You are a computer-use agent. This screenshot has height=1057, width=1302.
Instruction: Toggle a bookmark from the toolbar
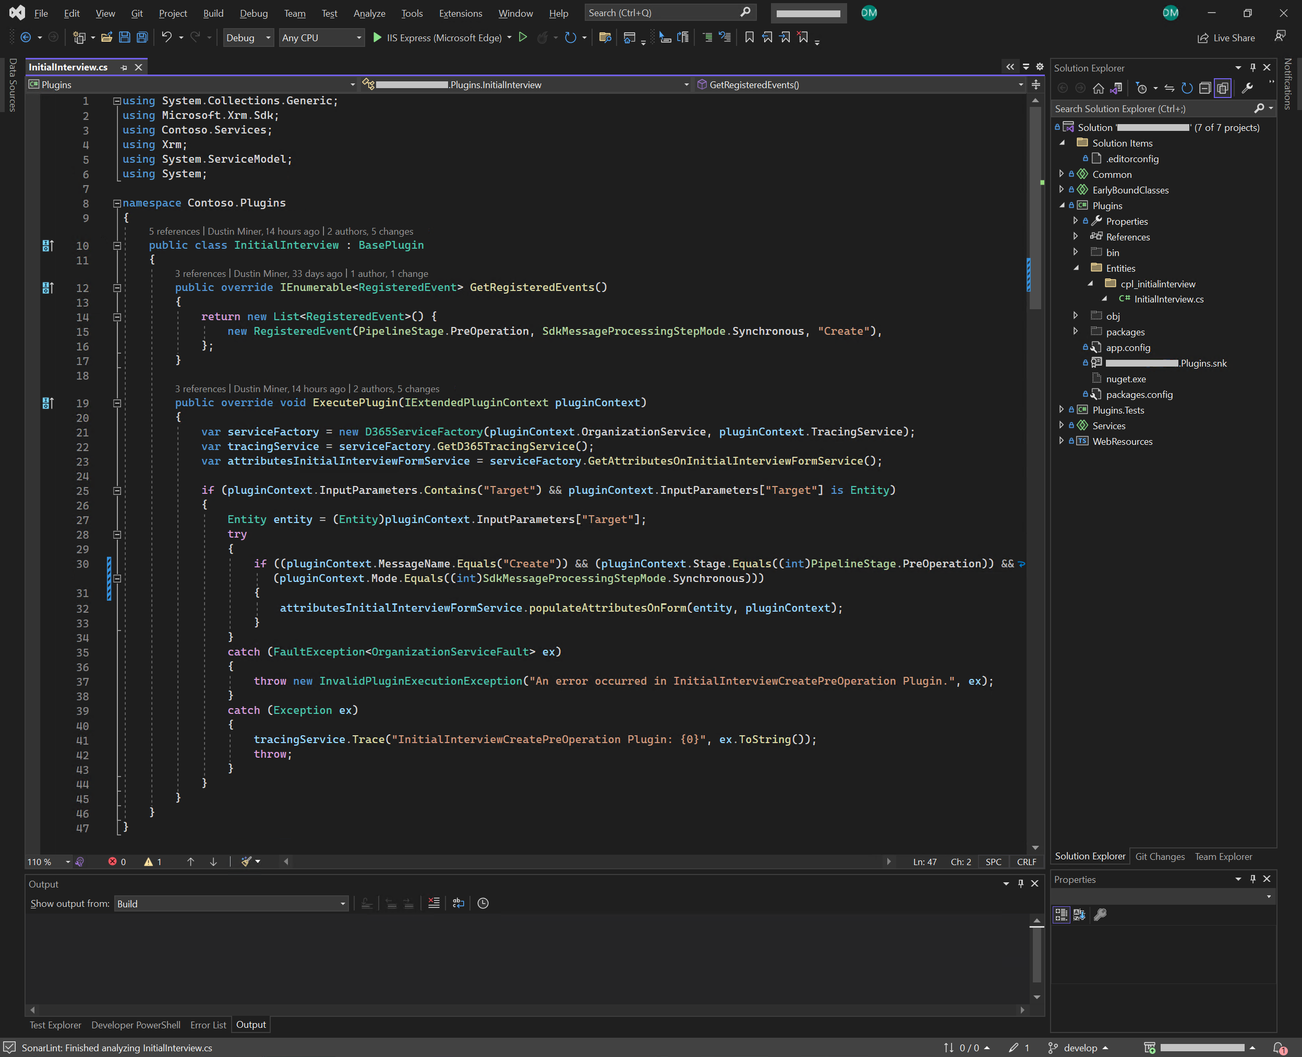point(749,38)
